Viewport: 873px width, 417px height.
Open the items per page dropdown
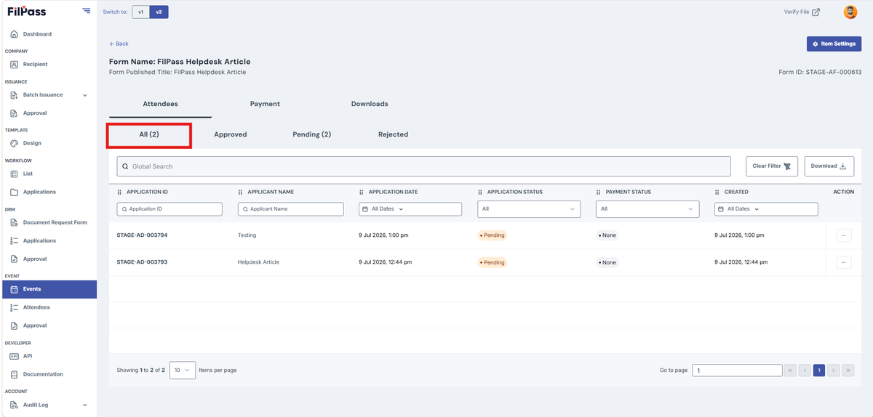pos(182,370)
